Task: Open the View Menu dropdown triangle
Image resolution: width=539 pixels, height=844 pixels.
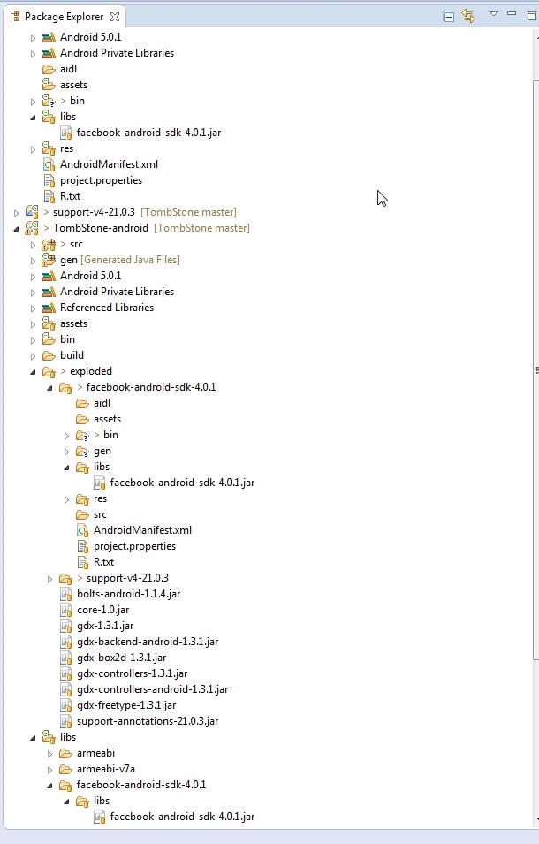Action: [494, 14]
